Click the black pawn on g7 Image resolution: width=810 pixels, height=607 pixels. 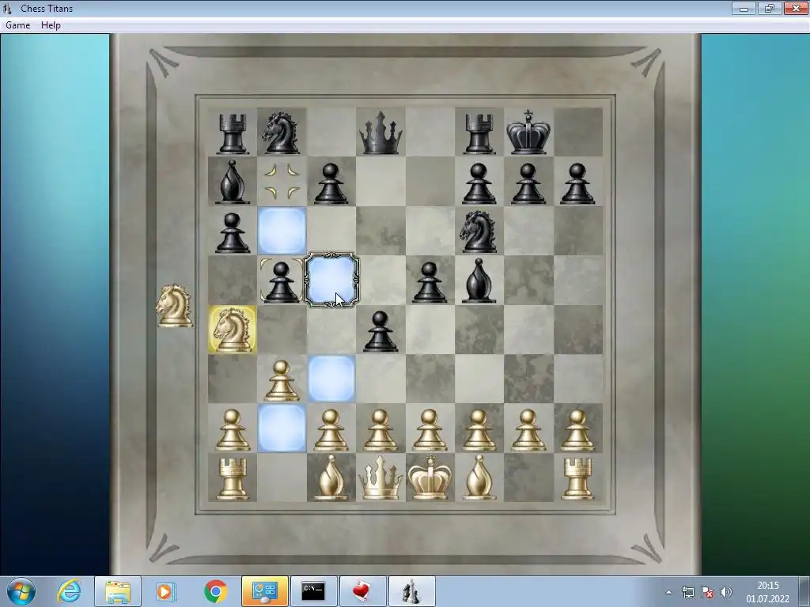[x=528, y=183]
